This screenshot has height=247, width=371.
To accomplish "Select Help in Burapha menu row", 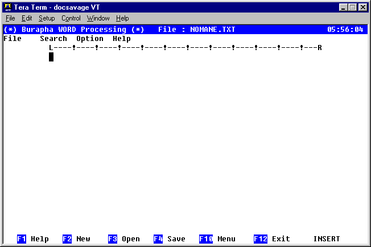I will (122, 39).
